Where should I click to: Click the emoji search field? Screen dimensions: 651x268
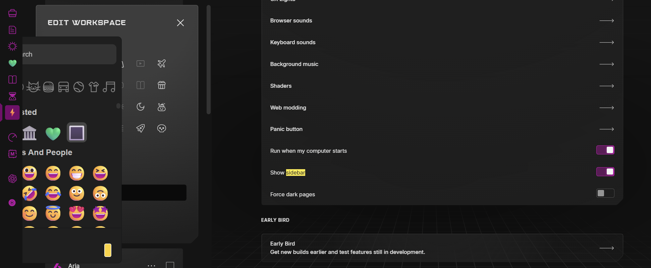tap(69, 54)
